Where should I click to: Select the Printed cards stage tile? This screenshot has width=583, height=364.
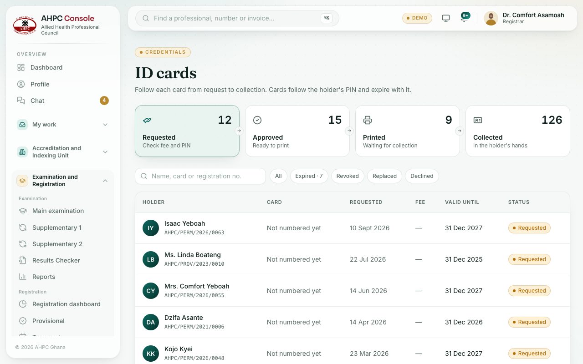(408, 131)
